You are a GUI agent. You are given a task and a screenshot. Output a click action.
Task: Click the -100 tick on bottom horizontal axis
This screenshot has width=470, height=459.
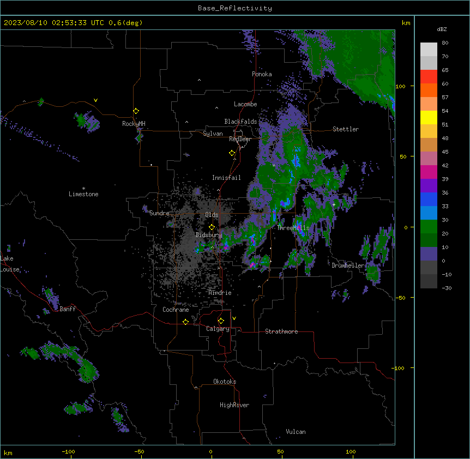click(68, 451)
